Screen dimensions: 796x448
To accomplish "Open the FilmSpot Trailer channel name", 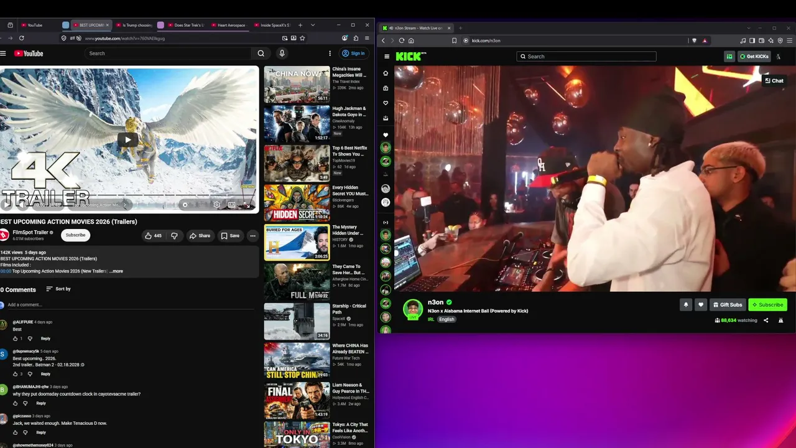I will click(x=30, y=233).
